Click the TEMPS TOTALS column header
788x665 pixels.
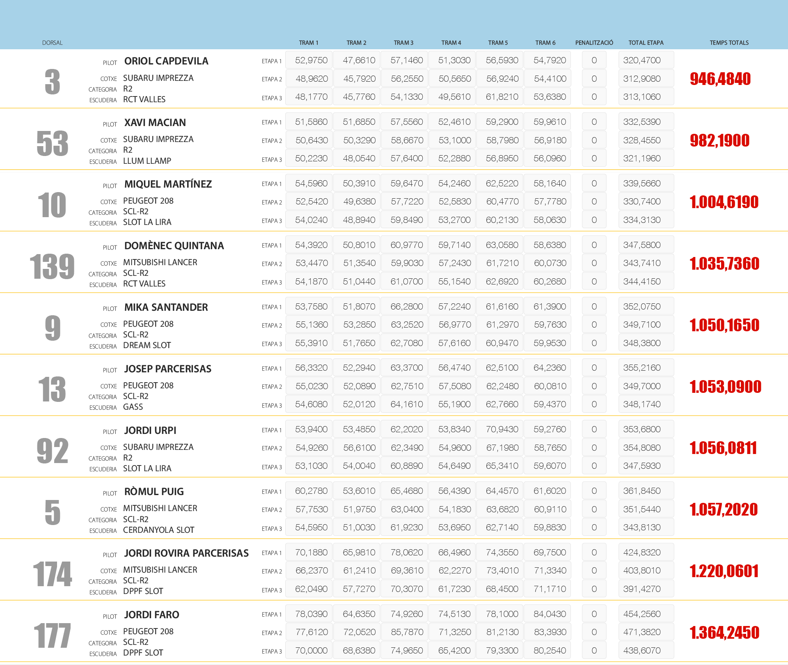[x=729, y=43]
